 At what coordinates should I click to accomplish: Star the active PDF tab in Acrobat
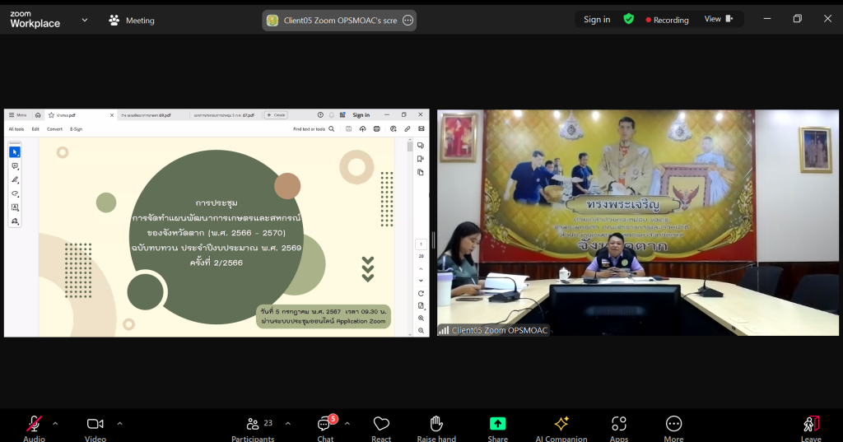click(x=52, y=115)
